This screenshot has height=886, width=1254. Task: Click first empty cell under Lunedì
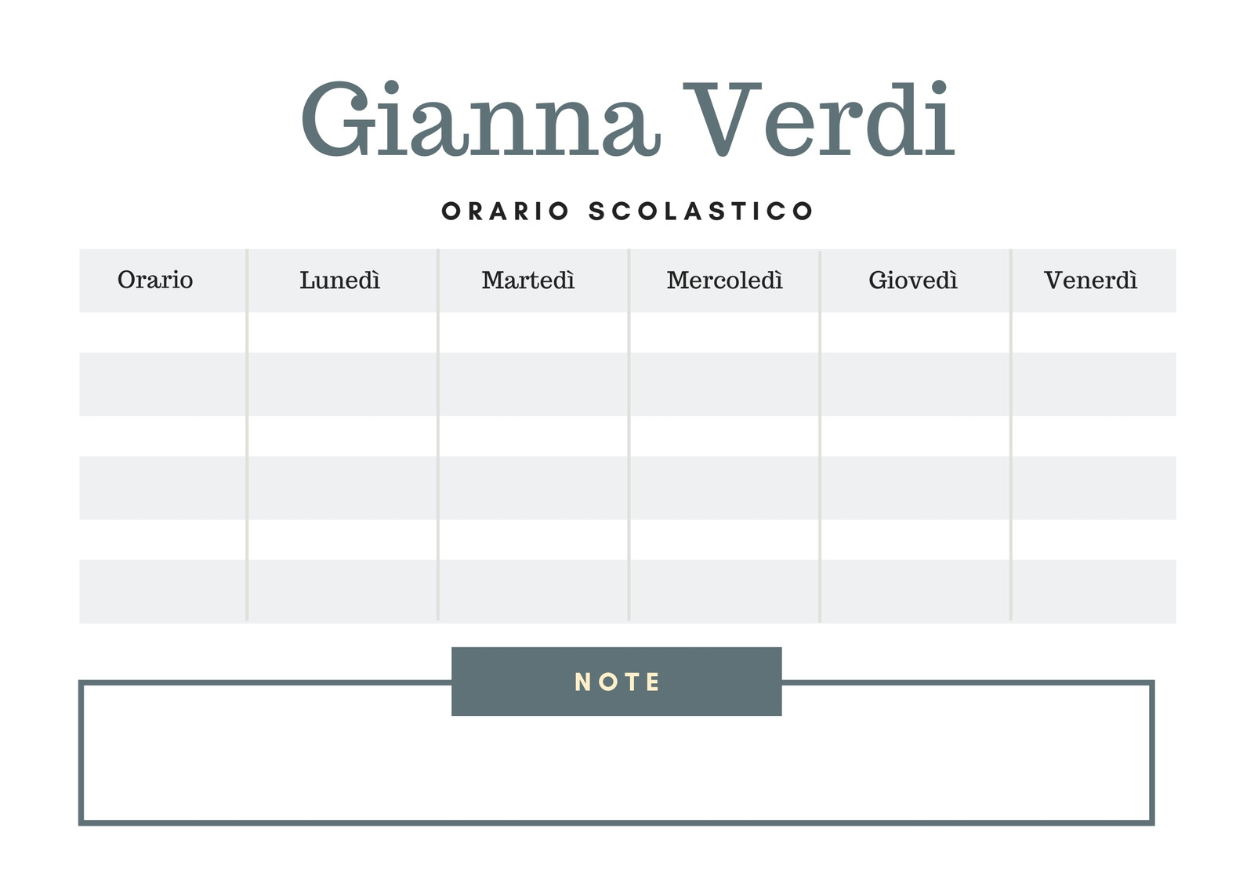click(x=342, y=332)
